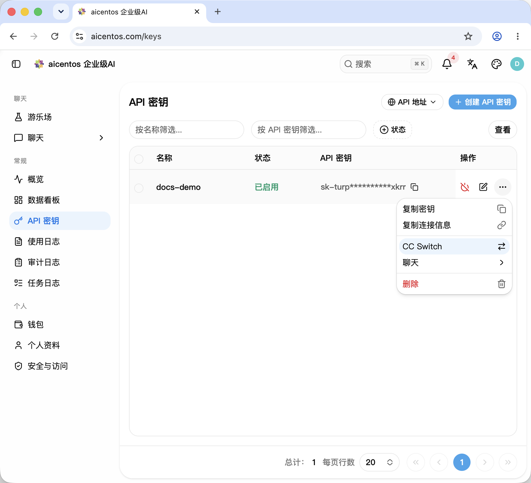Go to the previous page

pyautogui.click(x=439, y=462)
